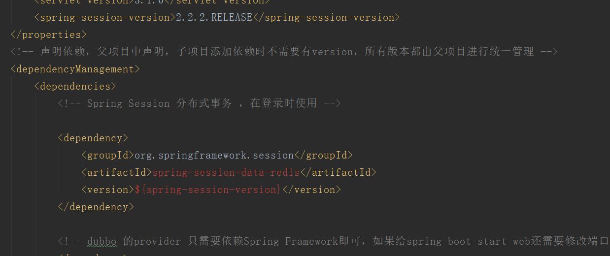Click the Spring Session comment line
Viewport: 610px width, 256px height.
point(200,104)
